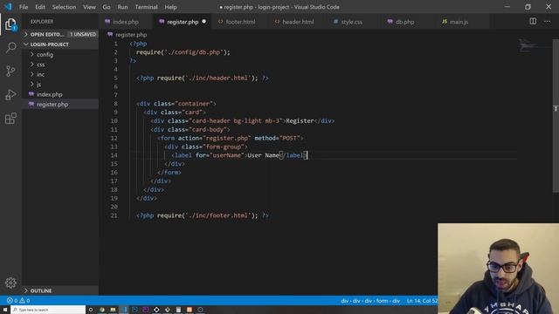This screenshot has width=559, height=314.
Task: Open the Manage settings gear
Action: (10, 283)
